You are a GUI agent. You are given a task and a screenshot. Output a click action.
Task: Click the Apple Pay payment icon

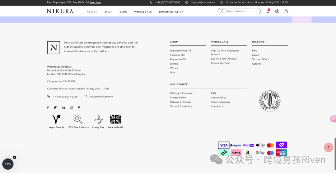click(260, 145)
